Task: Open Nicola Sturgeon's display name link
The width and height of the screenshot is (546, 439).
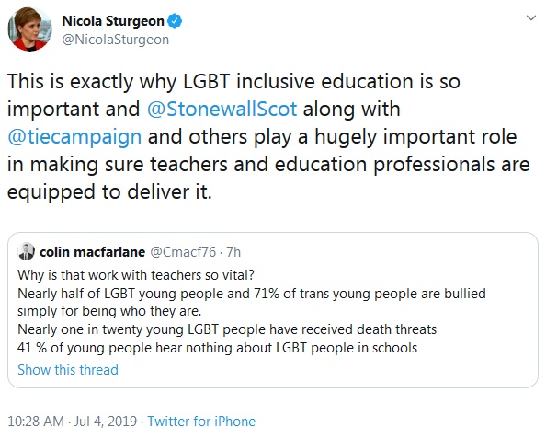Action: pyautogui.click(x=113, y=21)
